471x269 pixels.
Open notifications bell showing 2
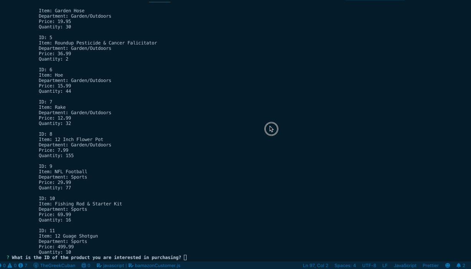pyautogui.click(x=461, y=266)
